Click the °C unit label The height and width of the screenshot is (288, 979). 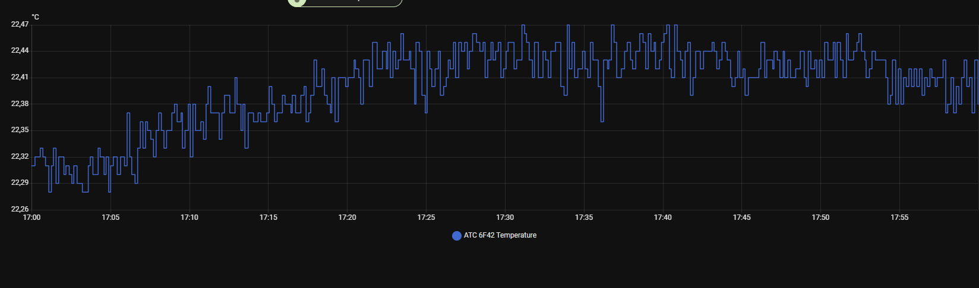pos(35,17)
